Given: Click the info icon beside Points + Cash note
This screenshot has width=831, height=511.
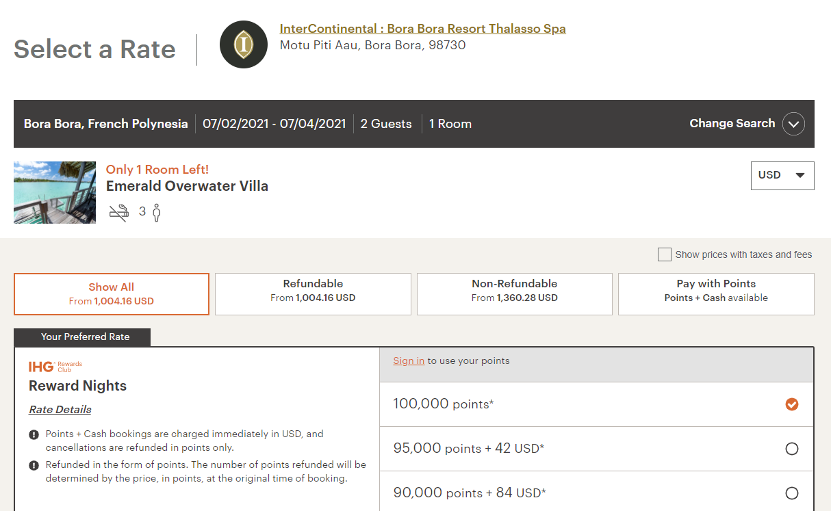Looking at the screenshot, I should (34, 434).
